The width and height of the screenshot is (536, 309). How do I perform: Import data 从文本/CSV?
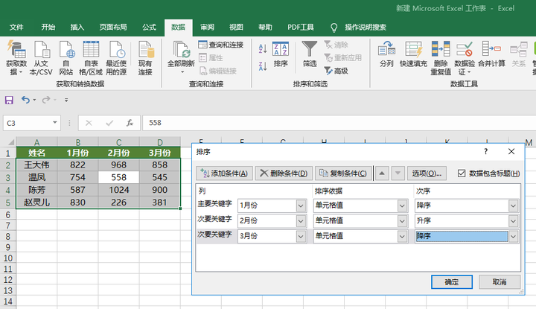[41, 58]
